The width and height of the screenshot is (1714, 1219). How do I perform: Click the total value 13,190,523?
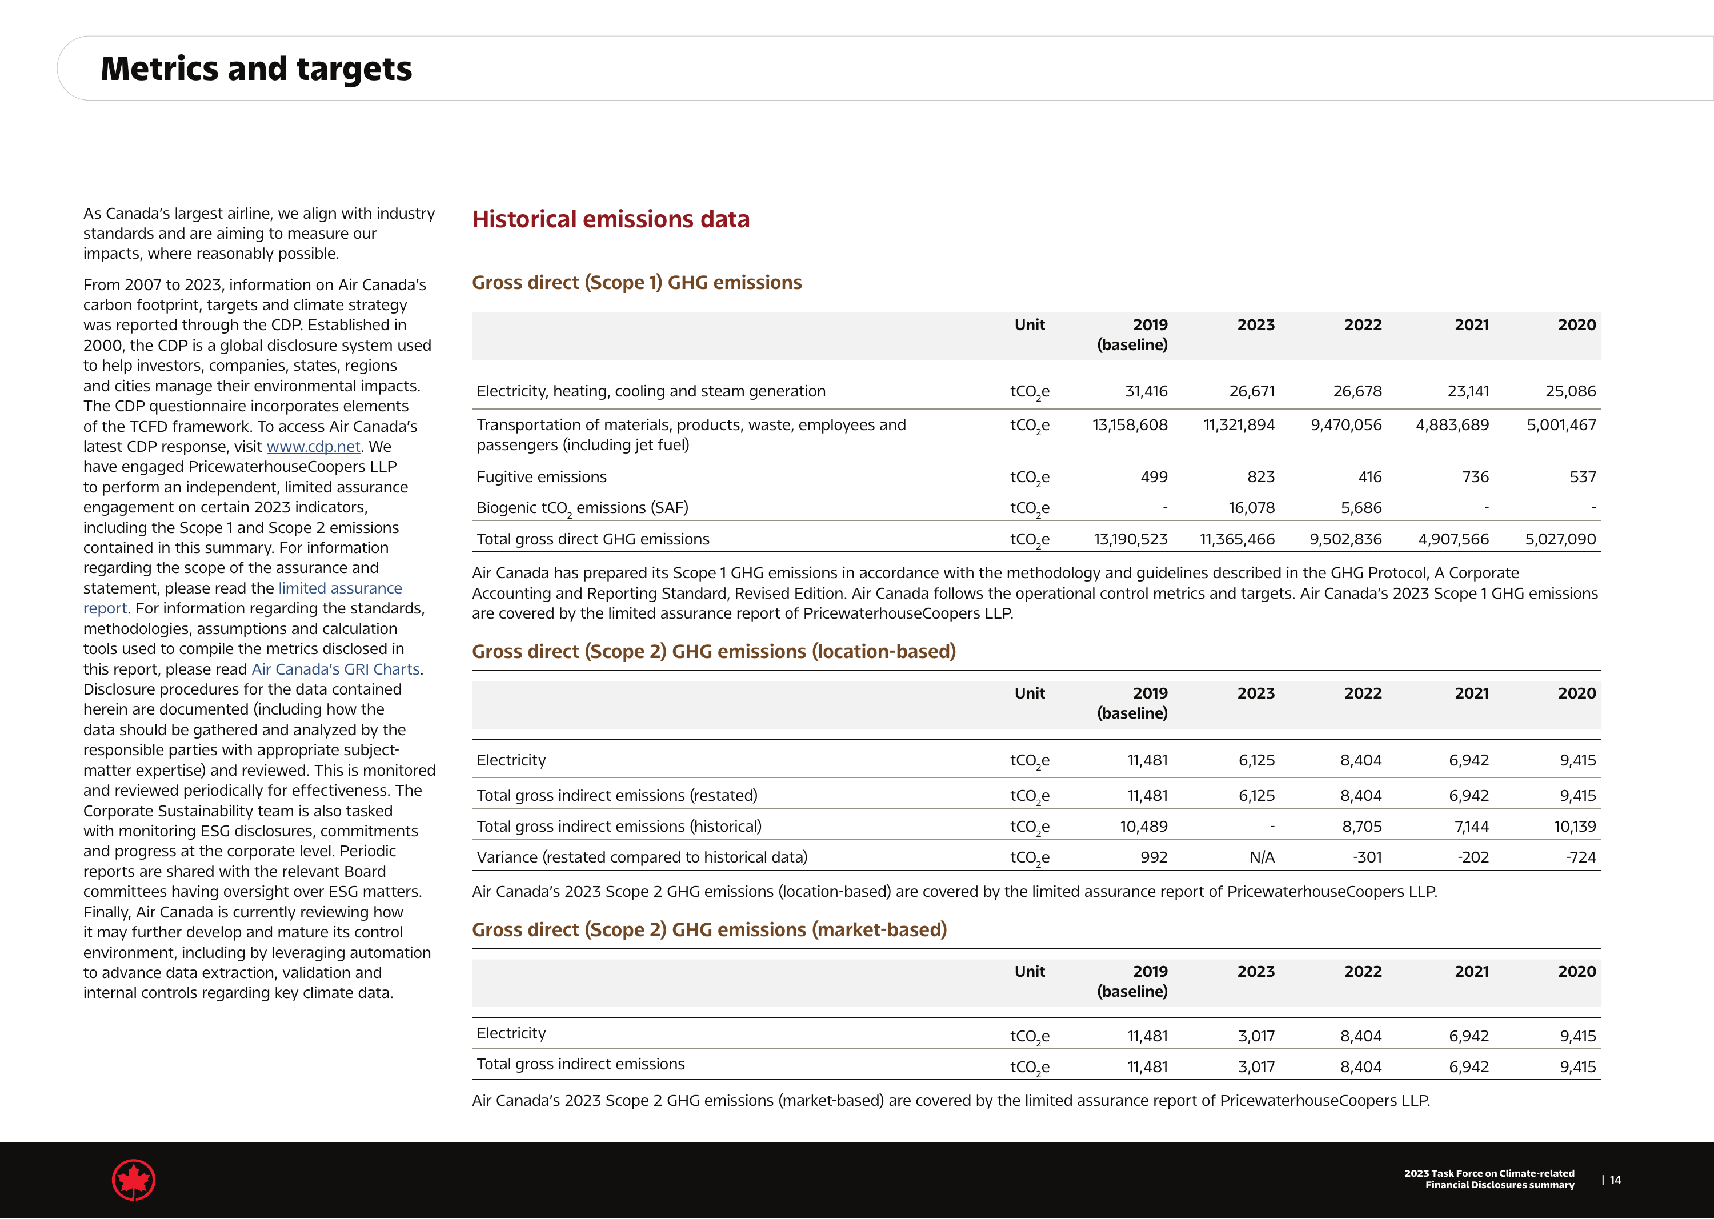click(x=1131, y=539)
